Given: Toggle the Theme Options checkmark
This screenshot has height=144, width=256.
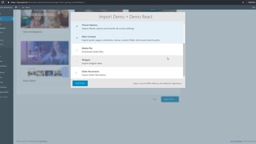Looking at the screenshot, I should (x=77, y=26).
